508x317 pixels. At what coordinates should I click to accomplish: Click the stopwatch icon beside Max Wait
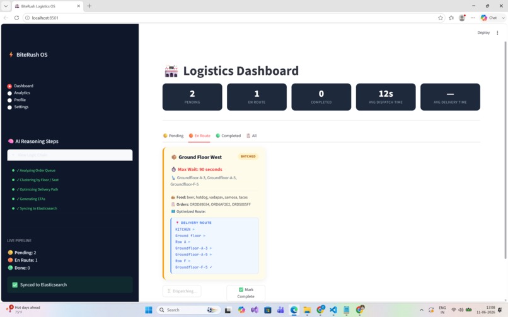tap(174, 169)
